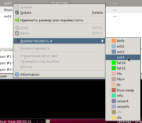Viewport: 142px width, 123px height.
Task: Choose fat32 file system
Action: [x=123, y=68]
